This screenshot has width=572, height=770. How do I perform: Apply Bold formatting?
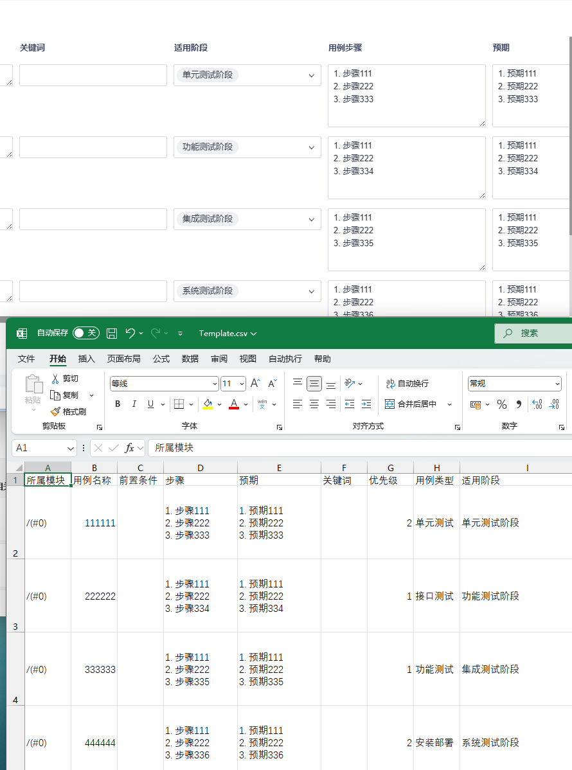[118, 404]
